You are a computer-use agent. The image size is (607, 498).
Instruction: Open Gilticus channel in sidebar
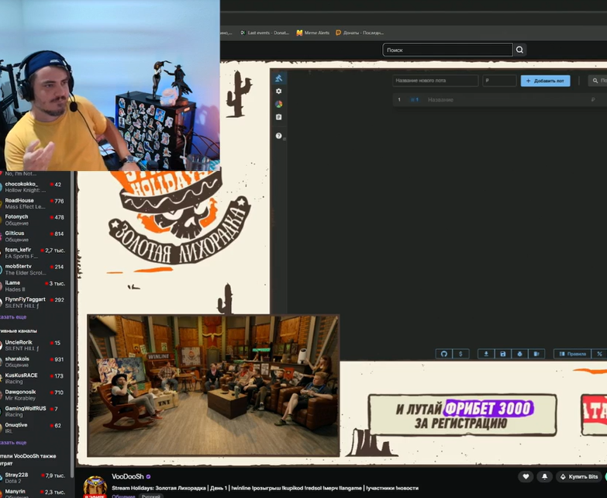33,237
